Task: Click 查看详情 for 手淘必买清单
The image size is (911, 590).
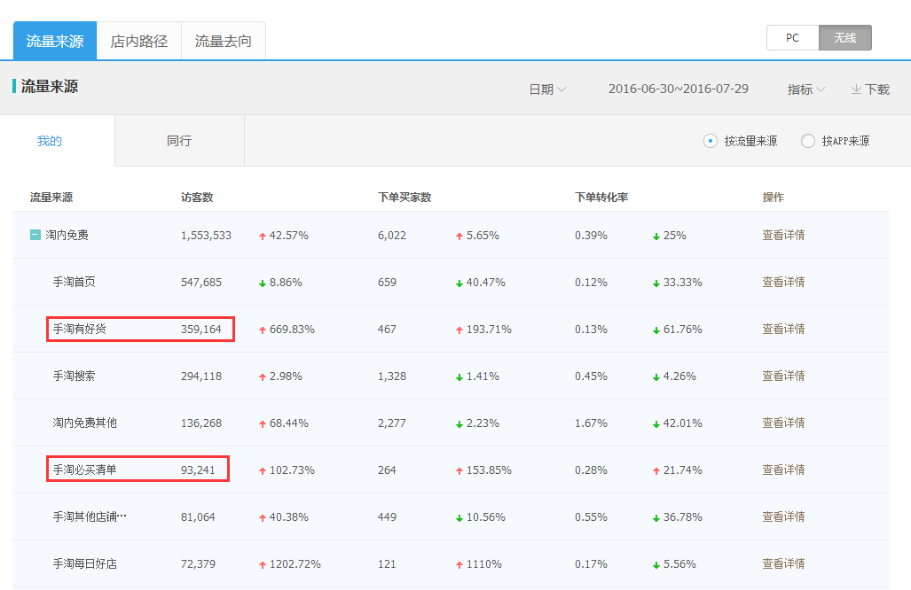Action: tap(784, 470)
